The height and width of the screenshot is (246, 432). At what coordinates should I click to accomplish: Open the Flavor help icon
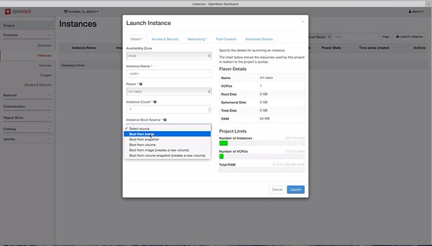tap(141, 84)
